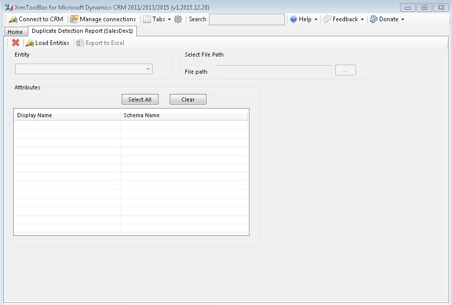Click the Connect to CRM icon
Image resolution: width=452 pixels, height=305 pixels.
coord(13,19)
